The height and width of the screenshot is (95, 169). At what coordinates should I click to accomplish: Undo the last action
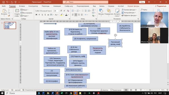(7, 2)
